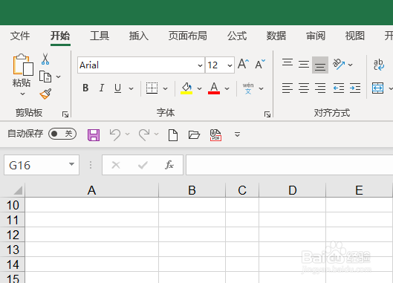This screenshot has height=283, width=393.
Task: Align cell text left
Action: [288, 88]
